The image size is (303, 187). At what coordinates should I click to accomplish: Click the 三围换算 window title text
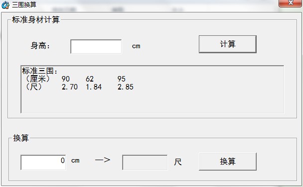tap(24, 4)
